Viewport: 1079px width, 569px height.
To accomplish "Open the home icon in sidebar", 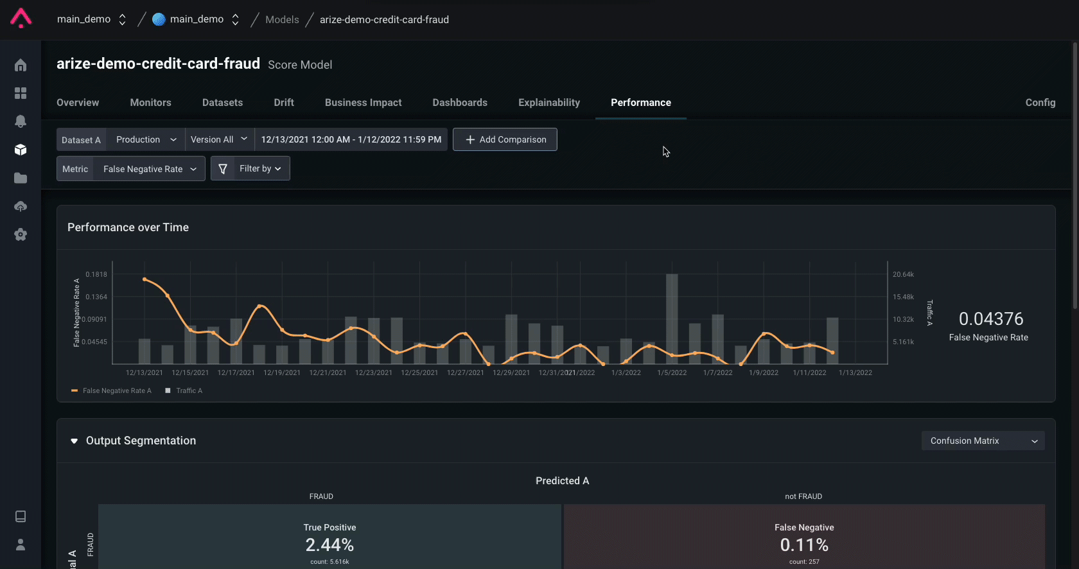I will 21,65.
